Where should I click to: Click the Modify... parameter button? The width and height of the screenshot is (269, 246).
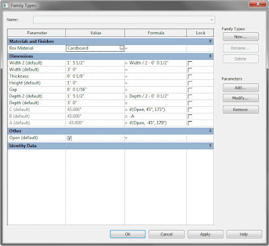pos(241,98)
